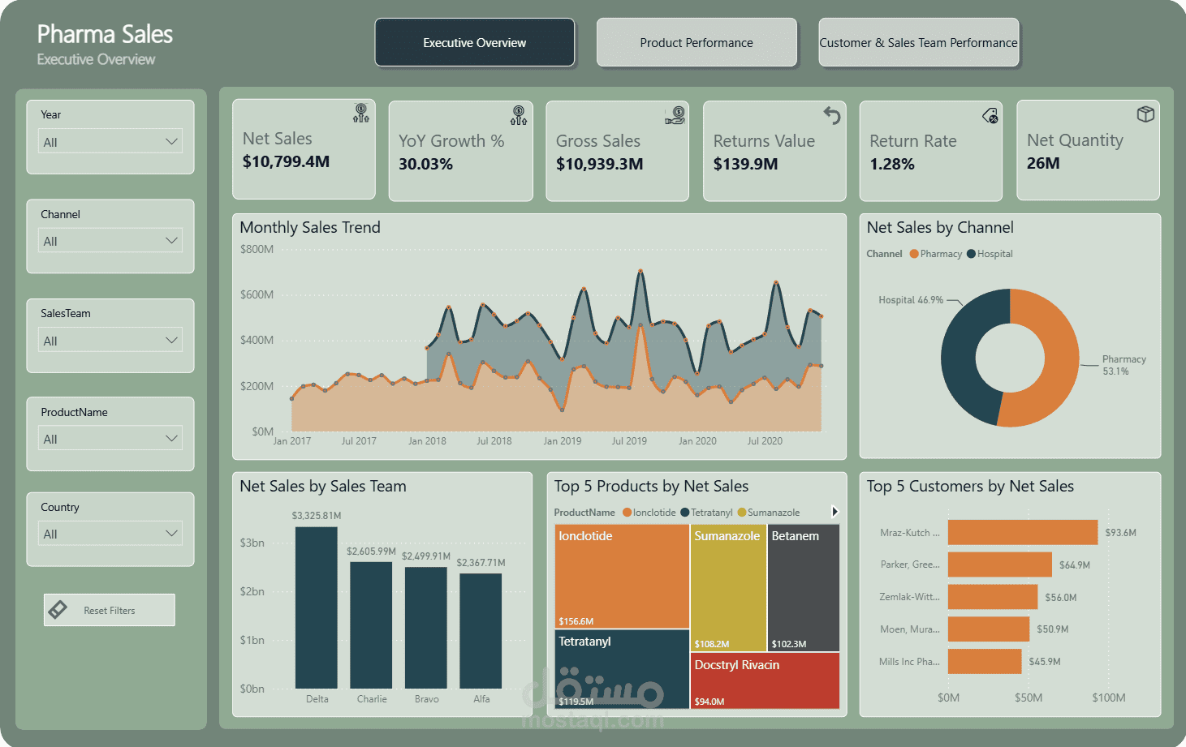
Task: Click the Ionclotide legend color dot
Action: tap(627, 513)
